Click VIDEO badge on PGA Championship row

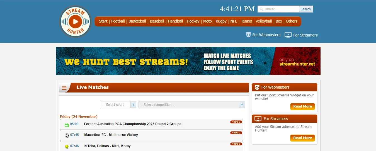tap(236, 122)
